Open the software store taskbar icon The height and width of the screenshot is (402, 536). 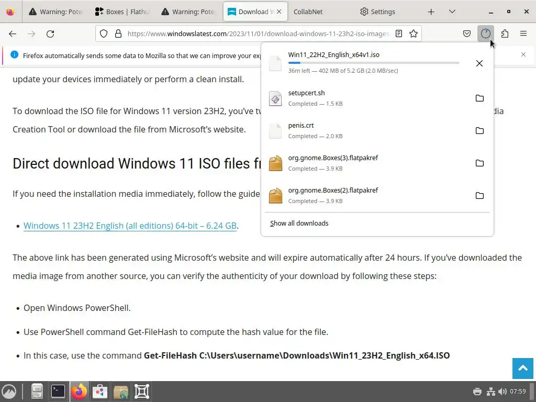pos(100,392)
